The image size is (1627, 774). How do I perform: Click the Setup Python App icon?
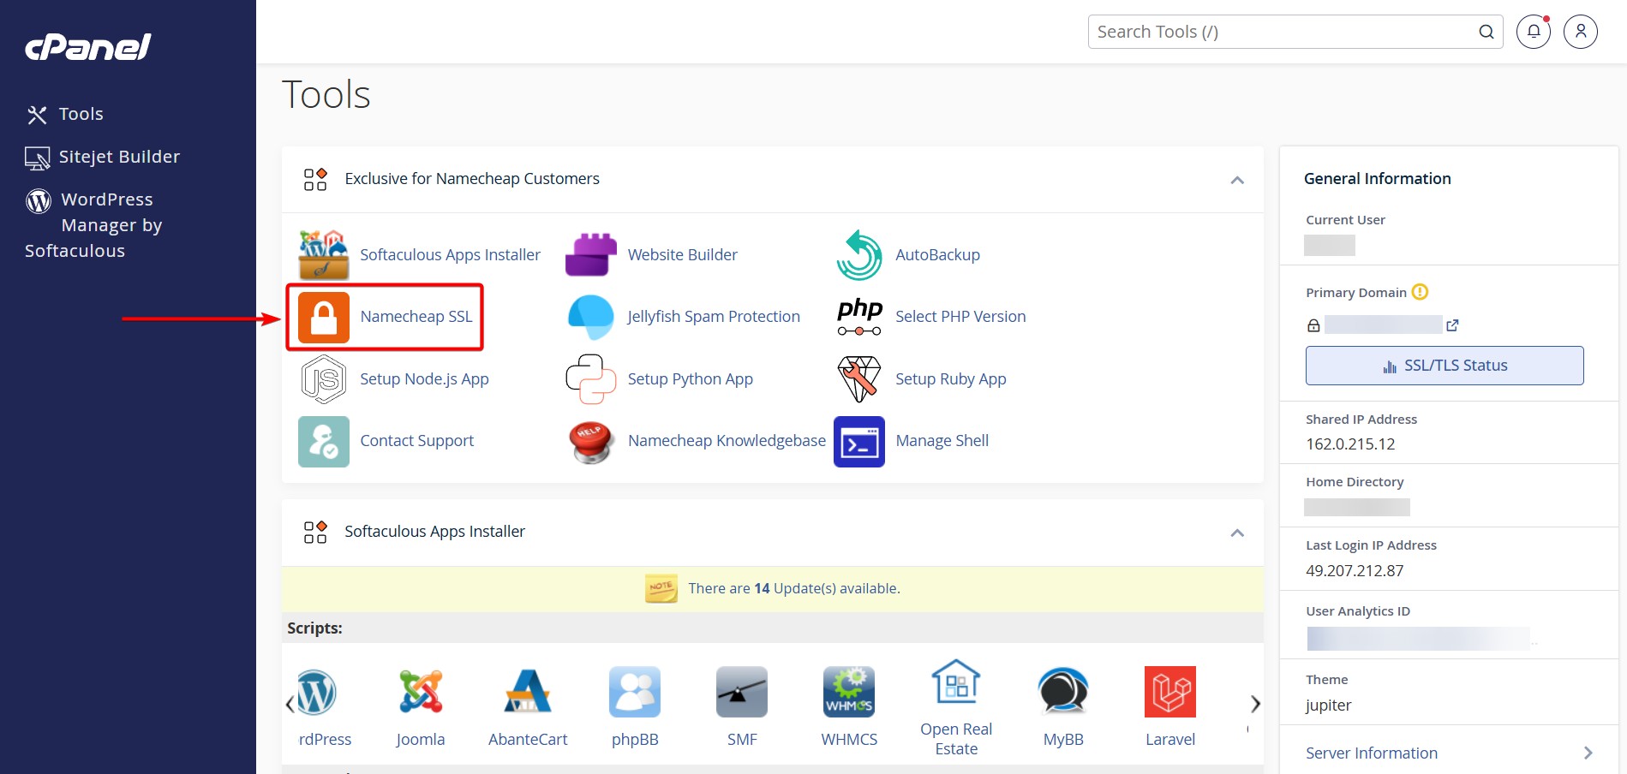pyautogui.click(x=591, y=379)
